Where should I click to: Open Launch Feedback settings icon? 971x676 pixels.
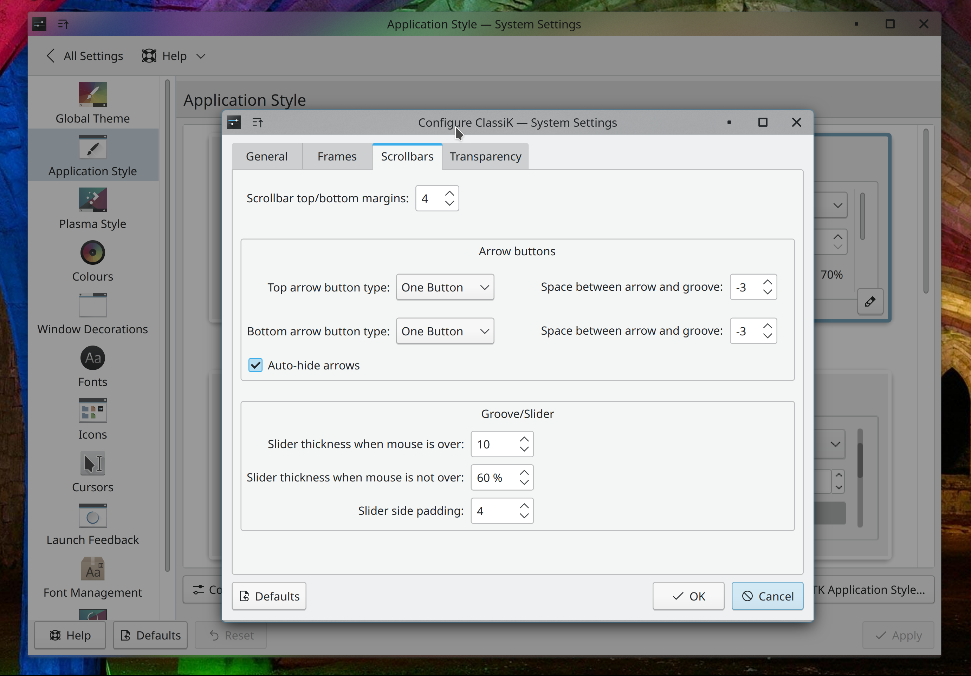(92, 516)
